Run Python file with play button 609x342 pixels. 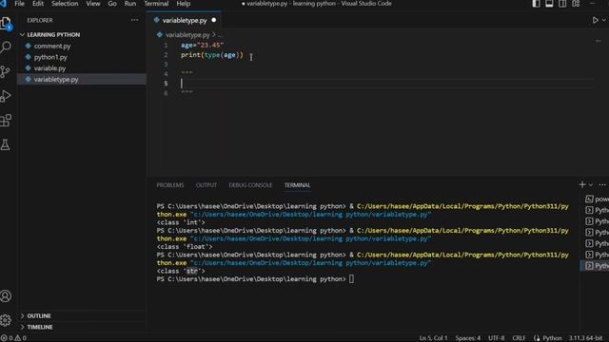pyautogui.click(x=595, y=20)
